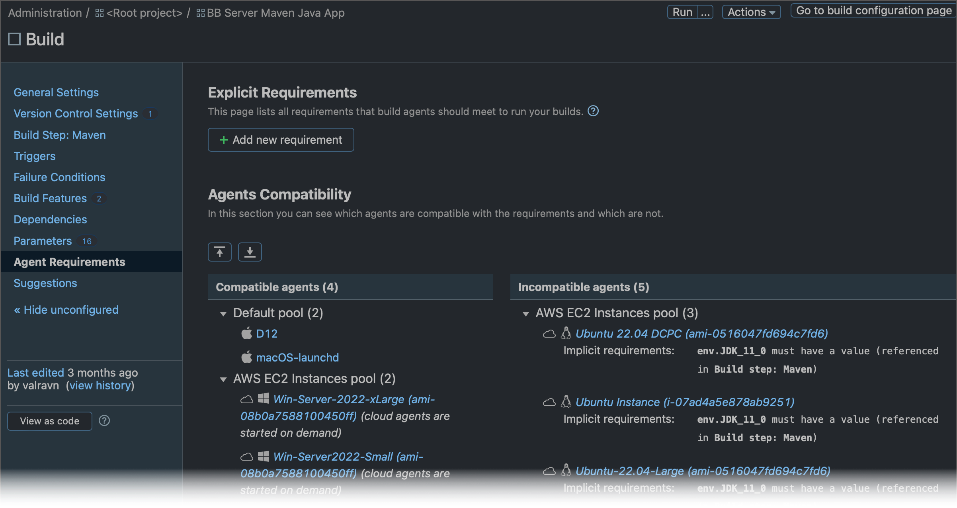Click the Apple icon beside macOS-launchd
The width and height of the screenshot is (957, 508).
coord(247,357)
